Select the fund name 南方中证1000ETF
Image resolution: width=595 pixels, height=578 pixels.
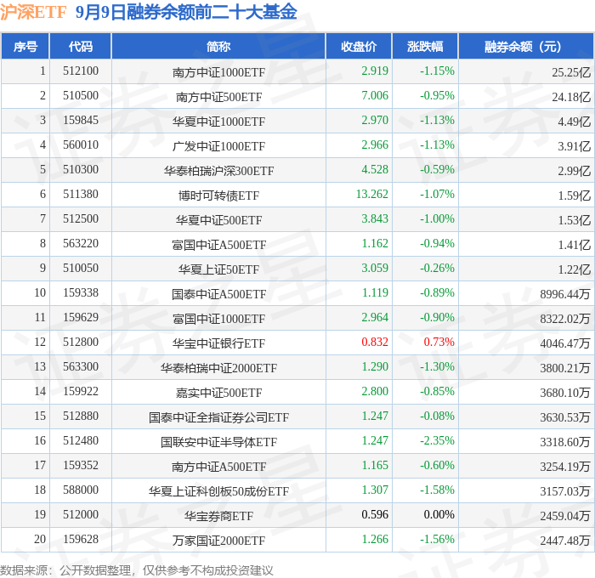click(x=218, y=72)
